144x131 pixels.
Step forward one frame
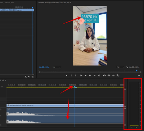click(95, 75)
